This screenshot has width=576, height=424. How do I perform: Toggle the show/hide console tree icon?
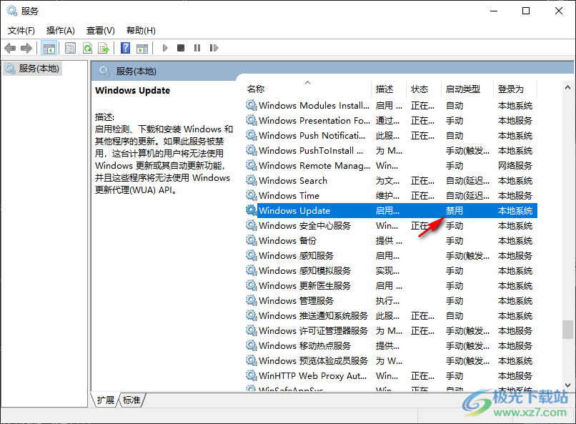49,48
